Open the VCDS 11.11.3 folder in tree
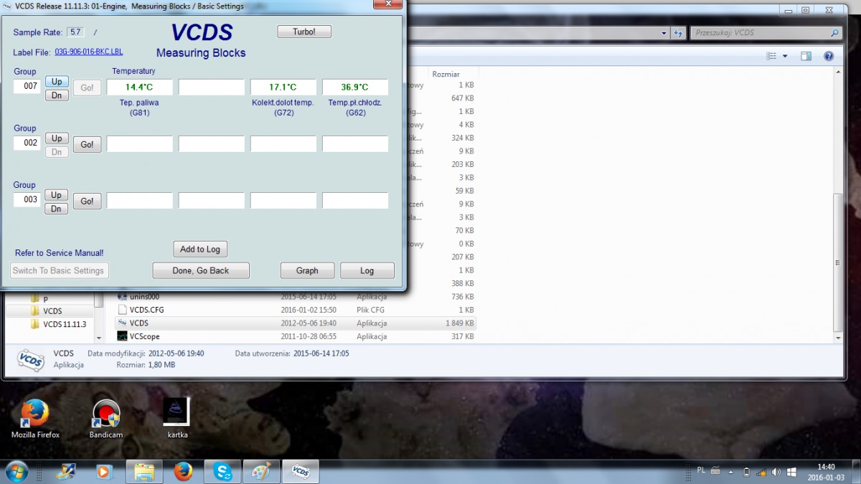861x484 pixels. click(x=64, y=324)
